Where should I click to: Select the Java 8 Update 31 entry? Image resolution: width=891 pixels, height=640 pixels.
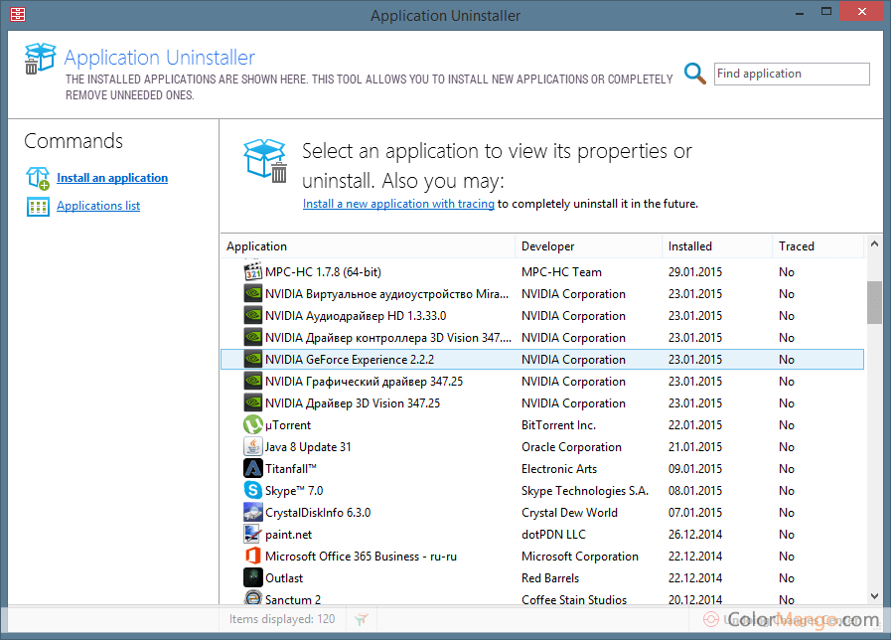coord(542,447)
